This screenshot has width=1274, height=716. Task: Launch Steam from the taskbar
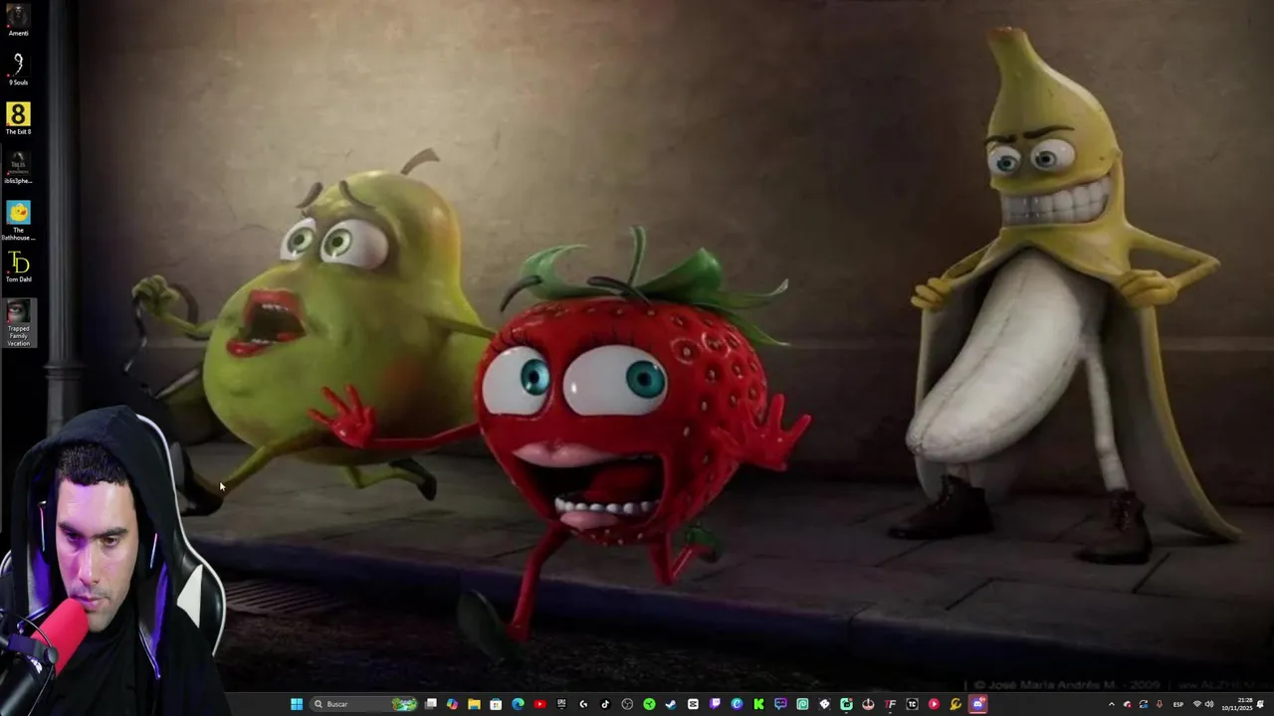tap(671, 704)
